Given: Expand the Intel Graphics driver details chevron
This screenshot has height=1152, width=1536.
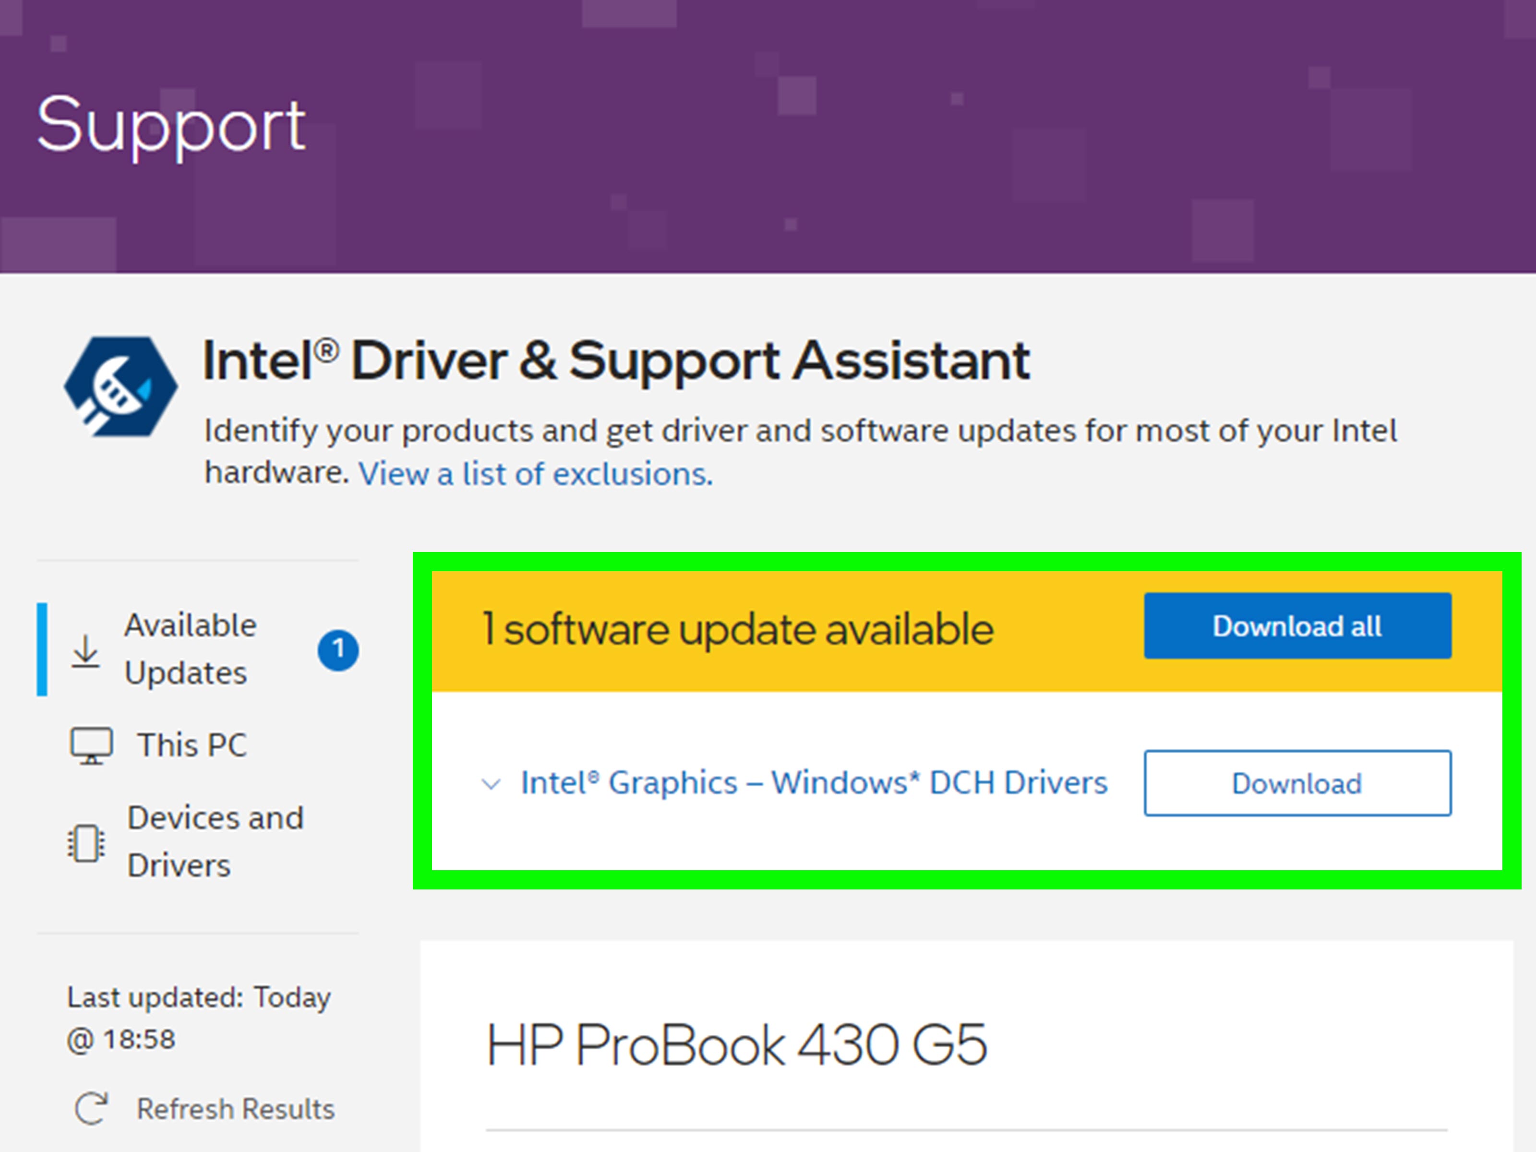Looking at the screenshot, I should (491, 785).
